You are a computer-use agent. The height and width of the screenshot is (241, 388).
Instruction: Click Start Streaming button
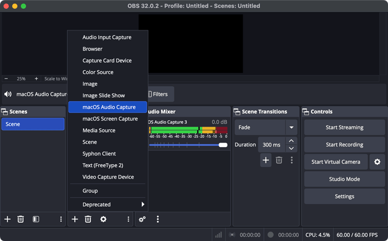[344, 127]
